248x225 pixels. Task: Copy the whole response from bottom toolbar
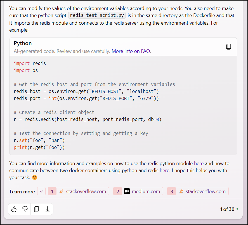36,209
